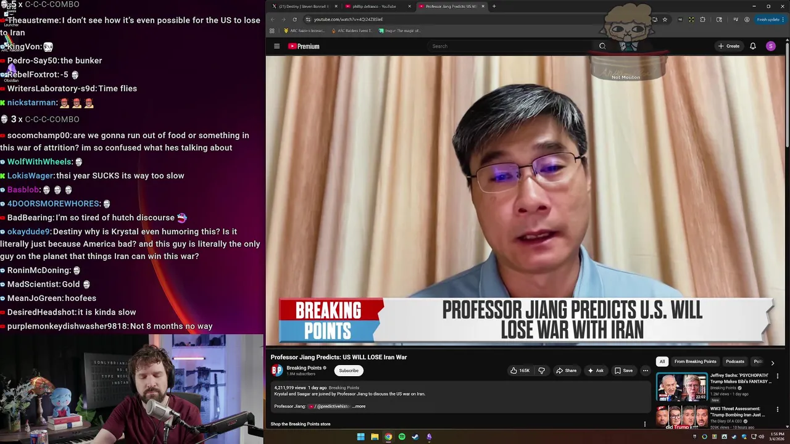Open the purple Obsidian taskbar icon

point(429,437)
